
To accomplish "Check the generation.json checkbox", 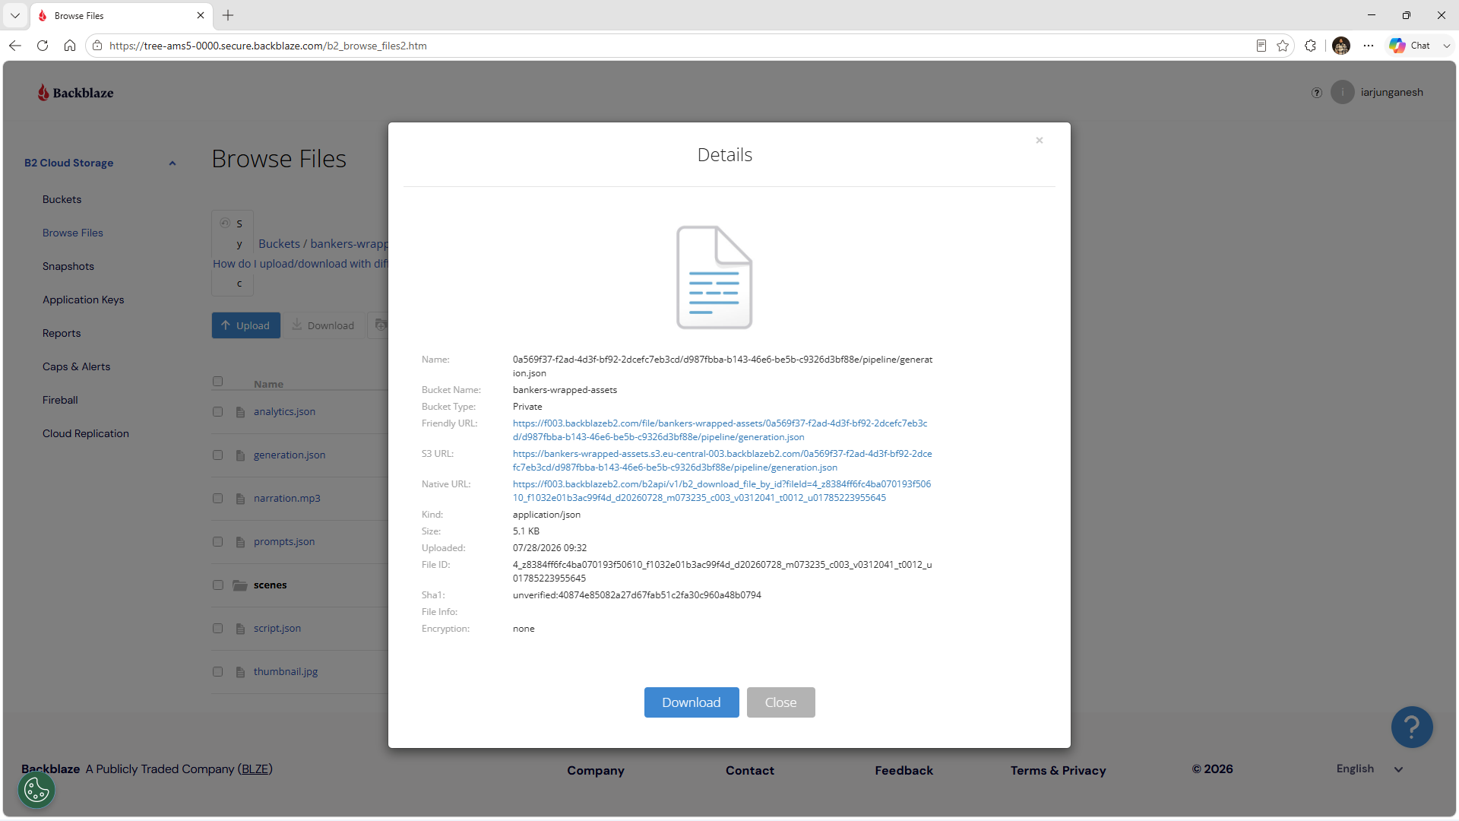I will tap(217, 455).
